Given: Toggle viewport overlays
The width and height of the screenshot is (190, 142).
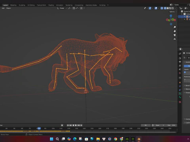Looking at the screenshot, I should [x=156, y=8].
